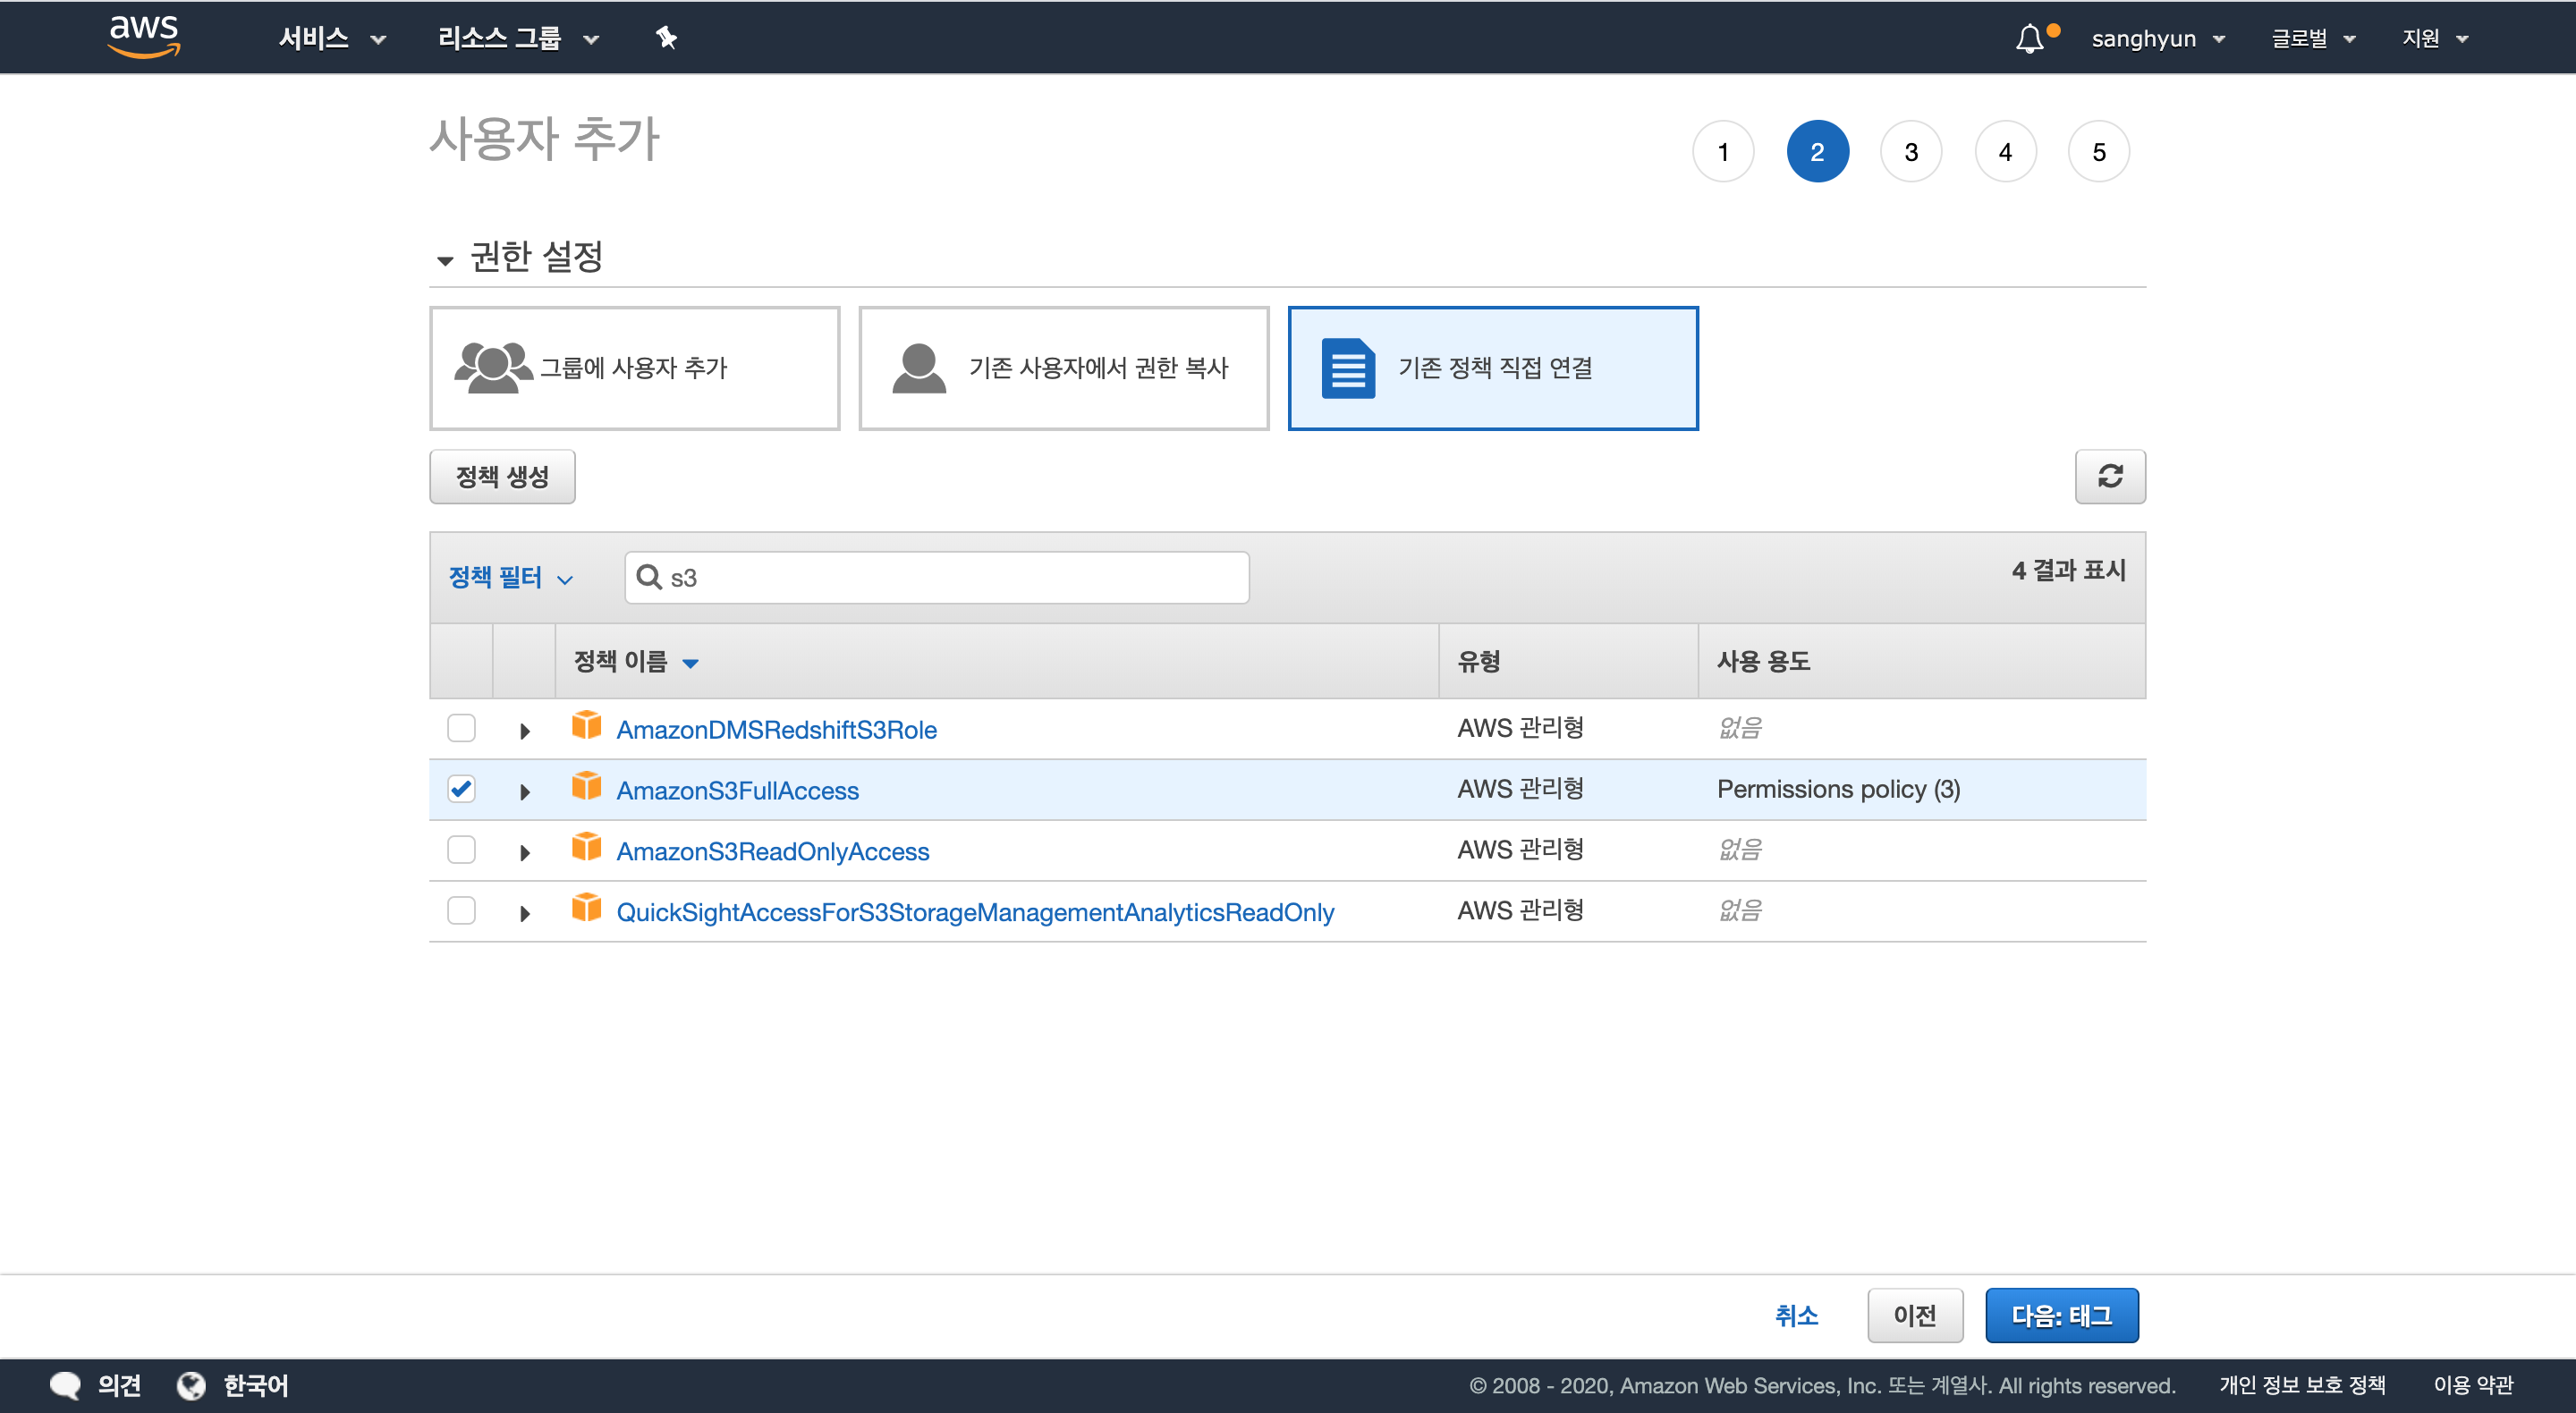Click the 다음: 태그 button
The width and height of the screenshot is (2576, 1413).
click(x=2061, y=1315)
